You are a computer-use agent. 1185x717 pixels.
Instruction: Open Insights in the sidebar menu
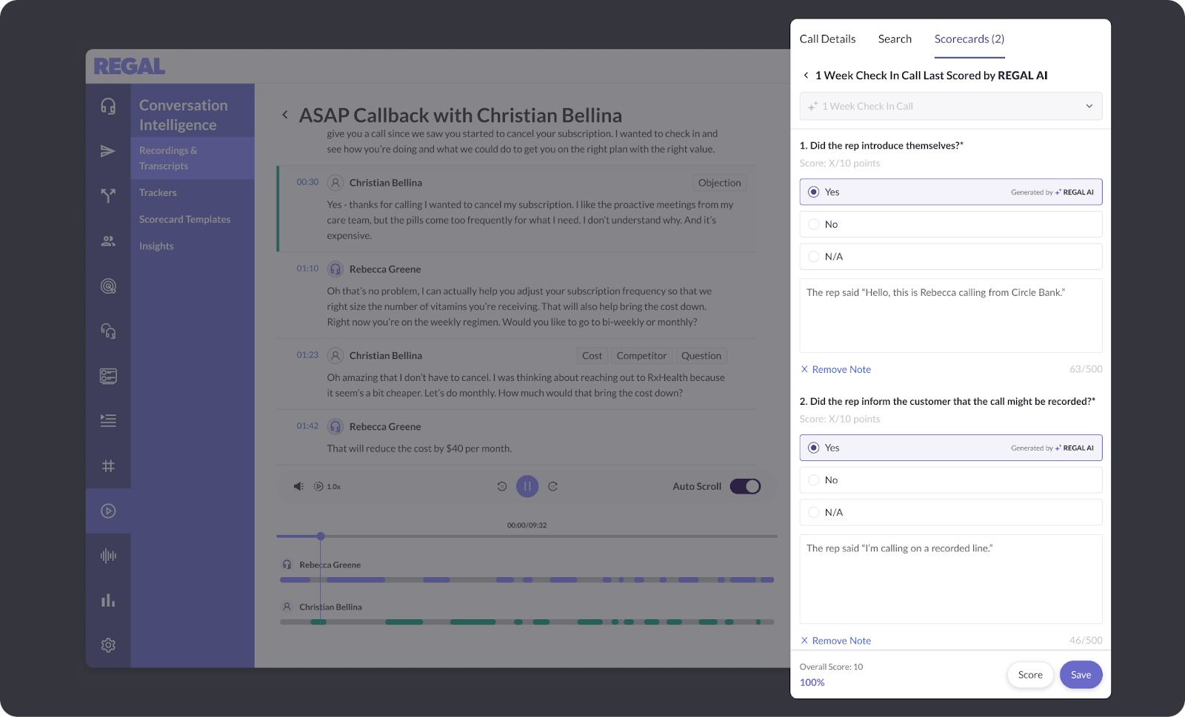[156, 246]
